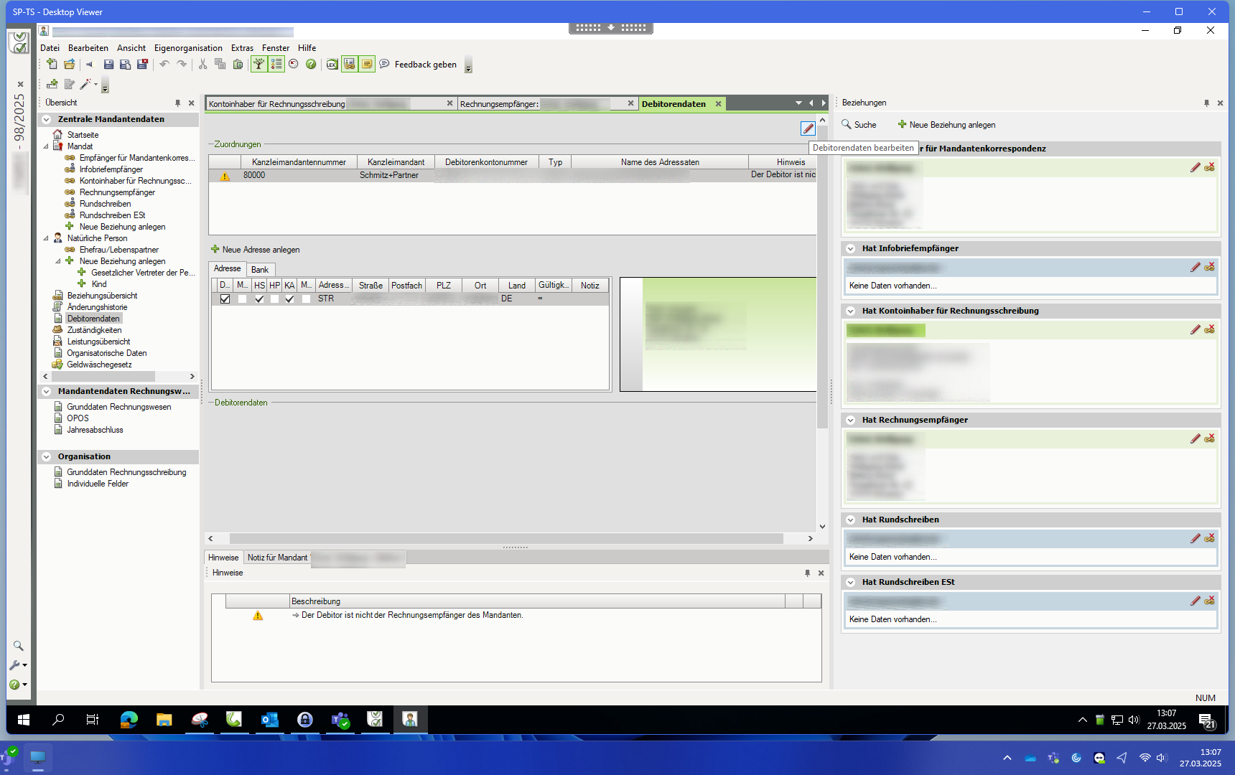The image size is (1235, 775).
Task: Click the Debitorendaten bearbeiten pencil icon
Action: click(x=808, y=128)
